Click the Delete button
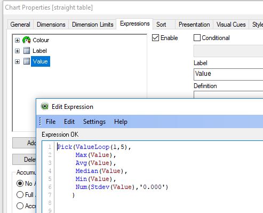This screenshot has height=213, width=263. point(24,160)
